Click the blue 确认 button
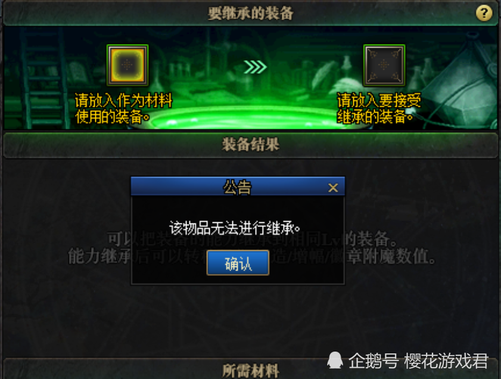The width and height of the screenshot is (501, 379). pyautogui.click(x=238, y=263)
